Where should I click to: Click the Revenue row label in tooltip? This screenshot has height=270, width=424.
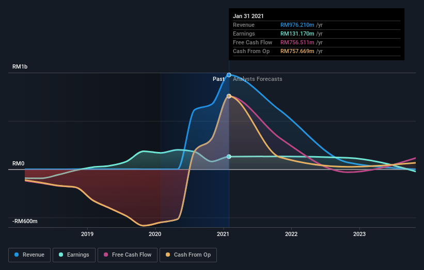pyautogui.click(x=244, y=25)
